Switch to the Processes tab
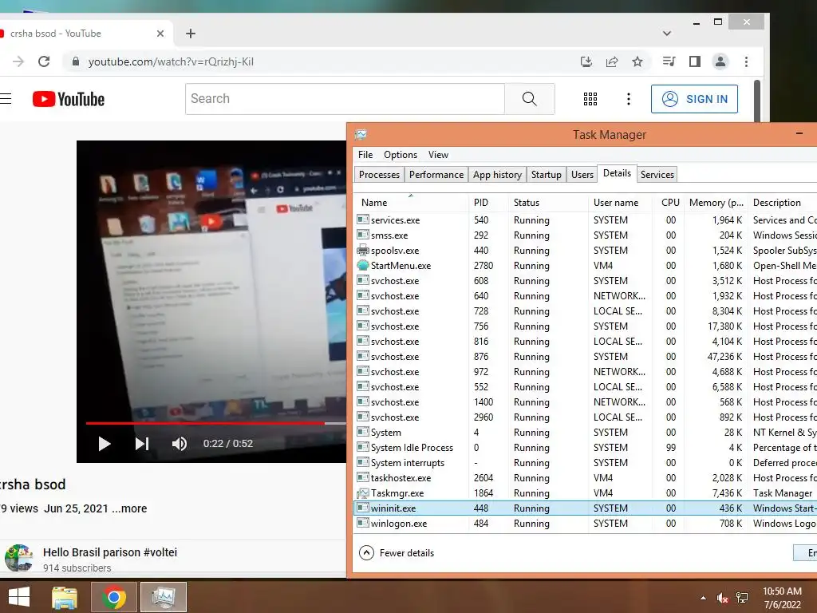The width and height of the screenshot is (817, 613). (x=379, y=175)
